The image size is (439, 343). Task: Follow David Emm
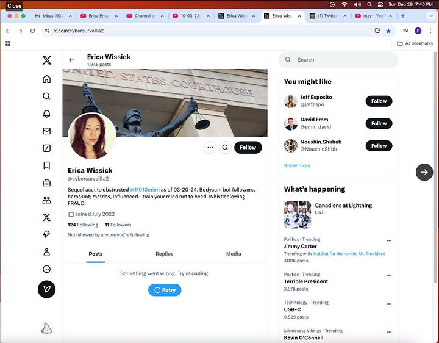[x=379, y=123]
